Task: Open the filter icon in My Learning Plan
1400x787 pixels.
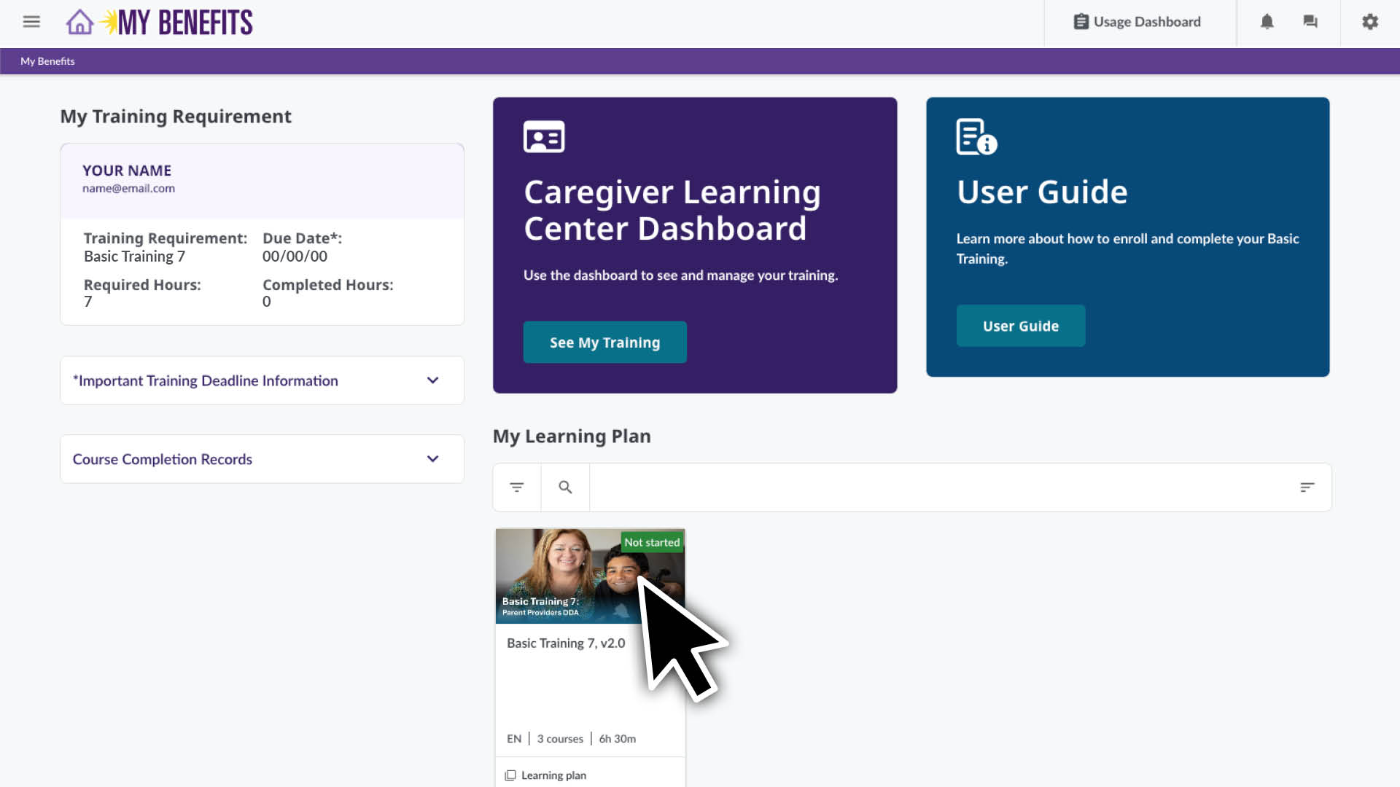Action: click(516, 487)
